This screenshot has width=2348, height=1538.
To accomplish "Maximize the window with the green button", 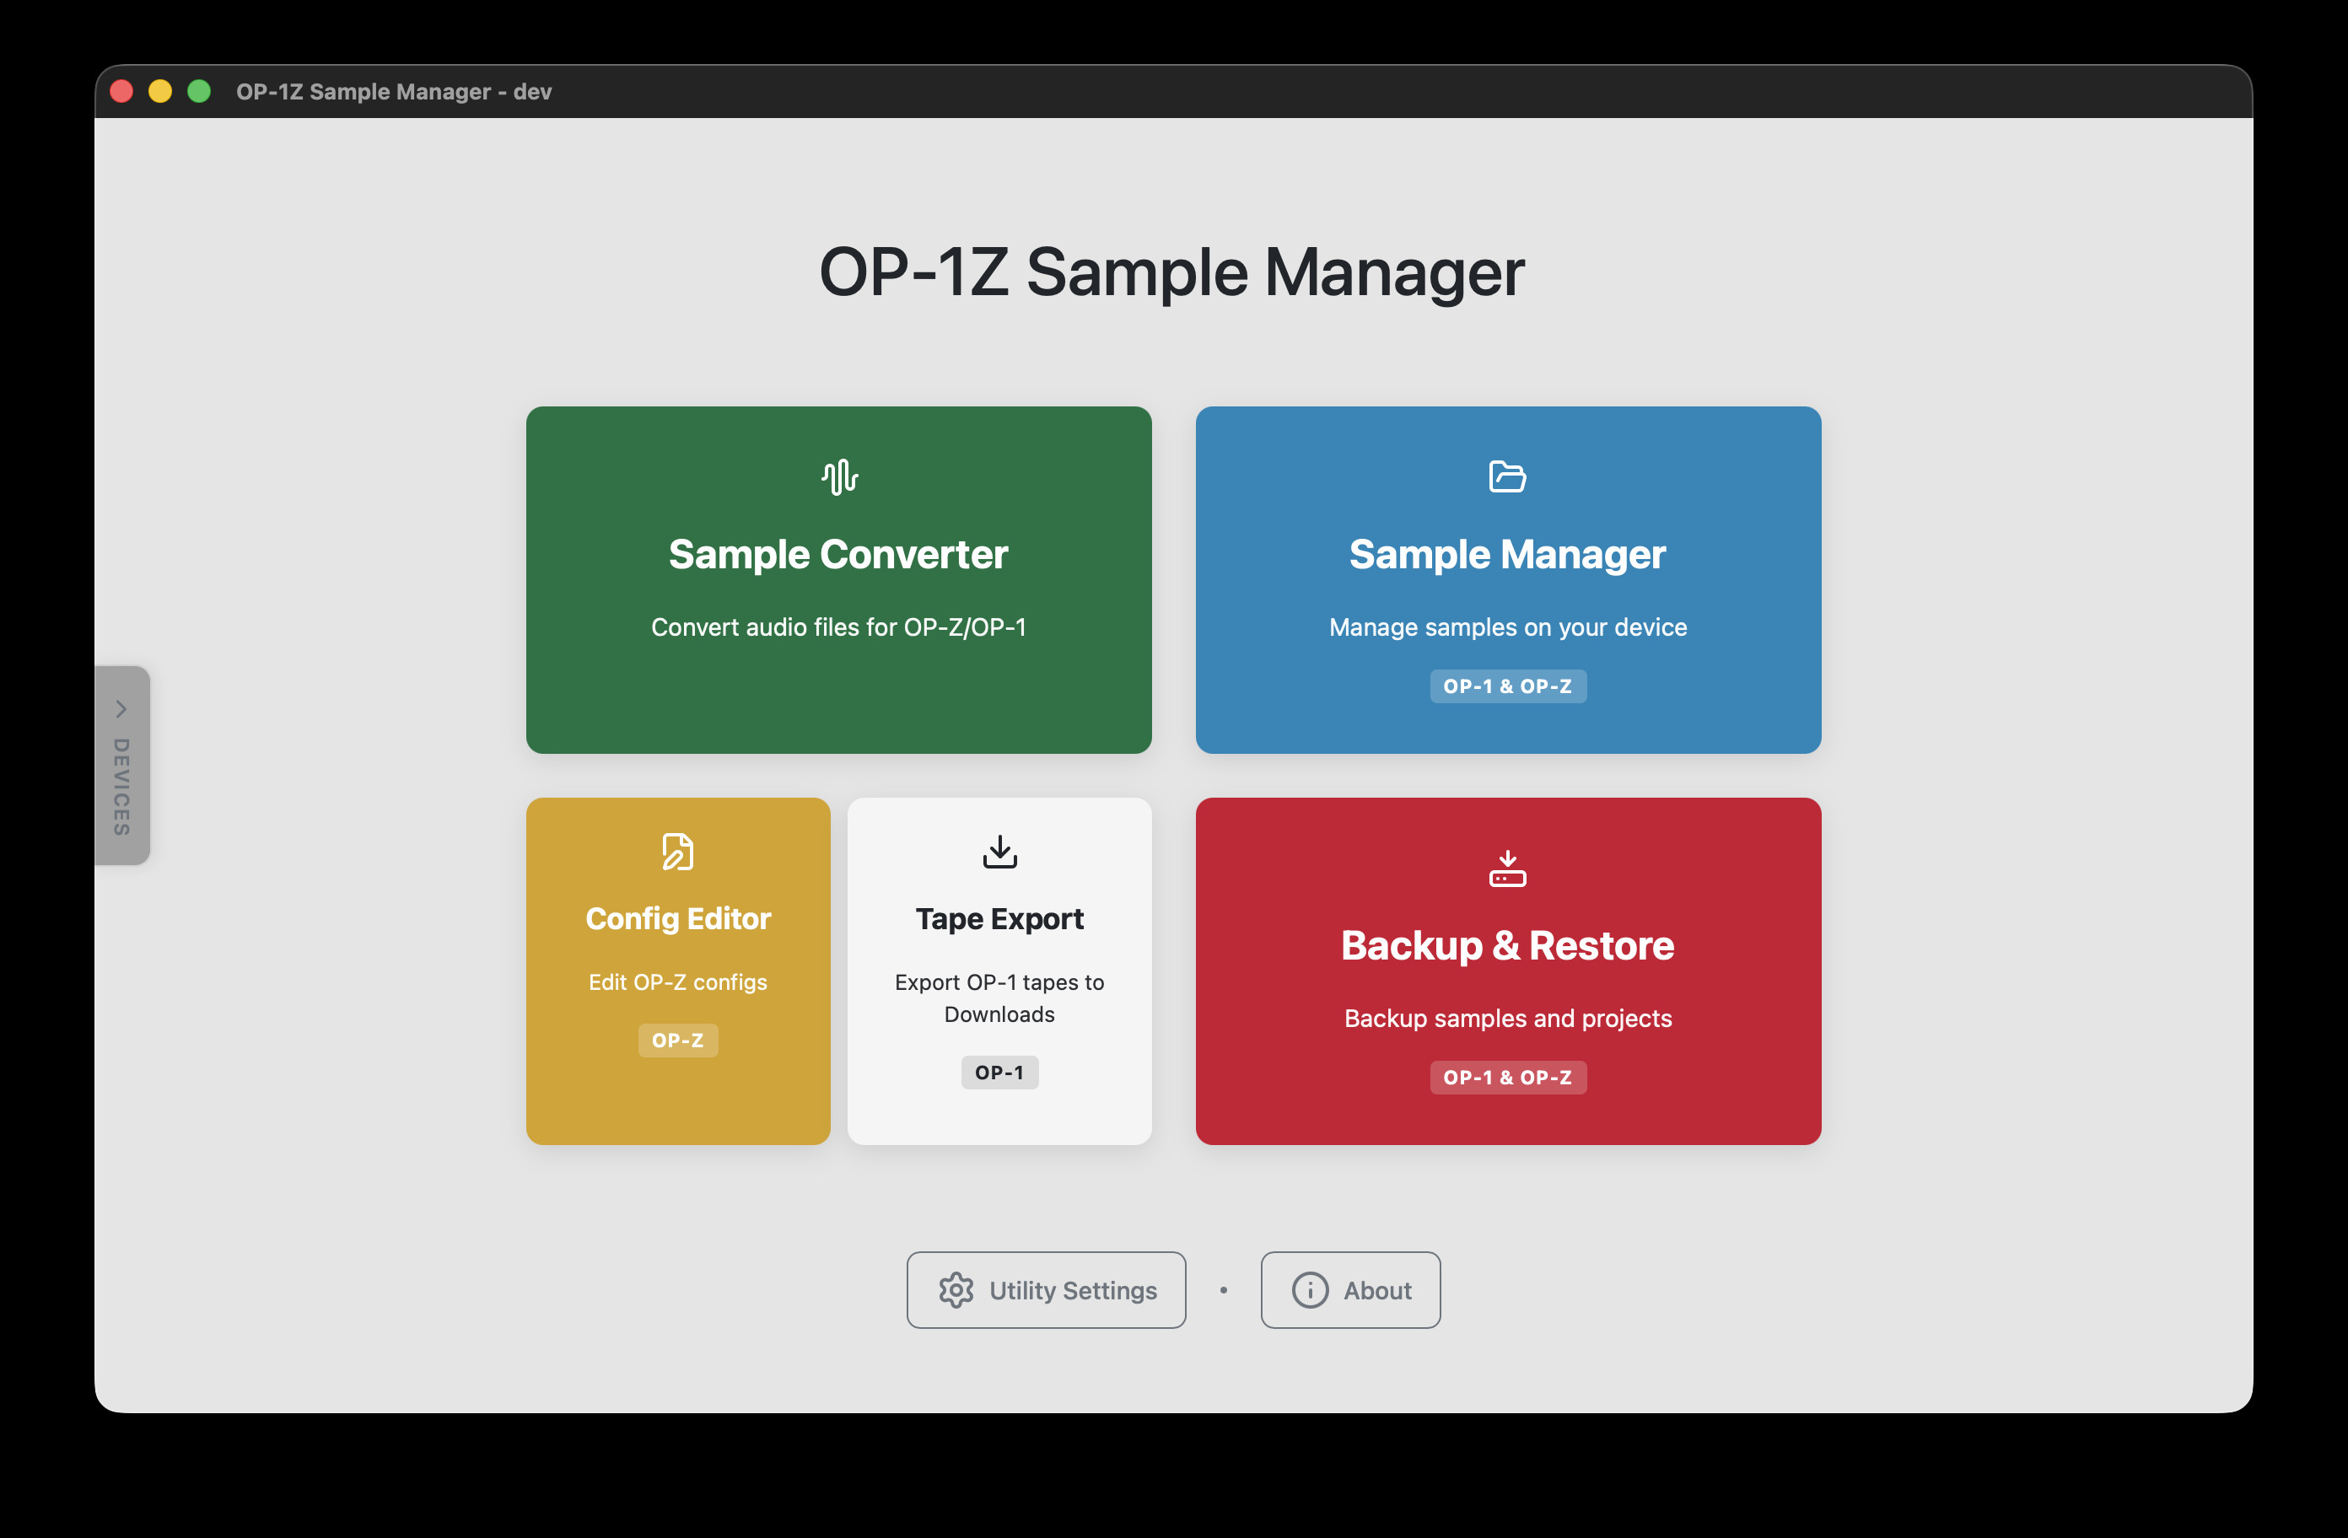I will tap(199, 92).
